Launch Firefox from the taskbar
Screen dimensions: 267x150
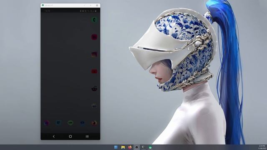(130, 147)
